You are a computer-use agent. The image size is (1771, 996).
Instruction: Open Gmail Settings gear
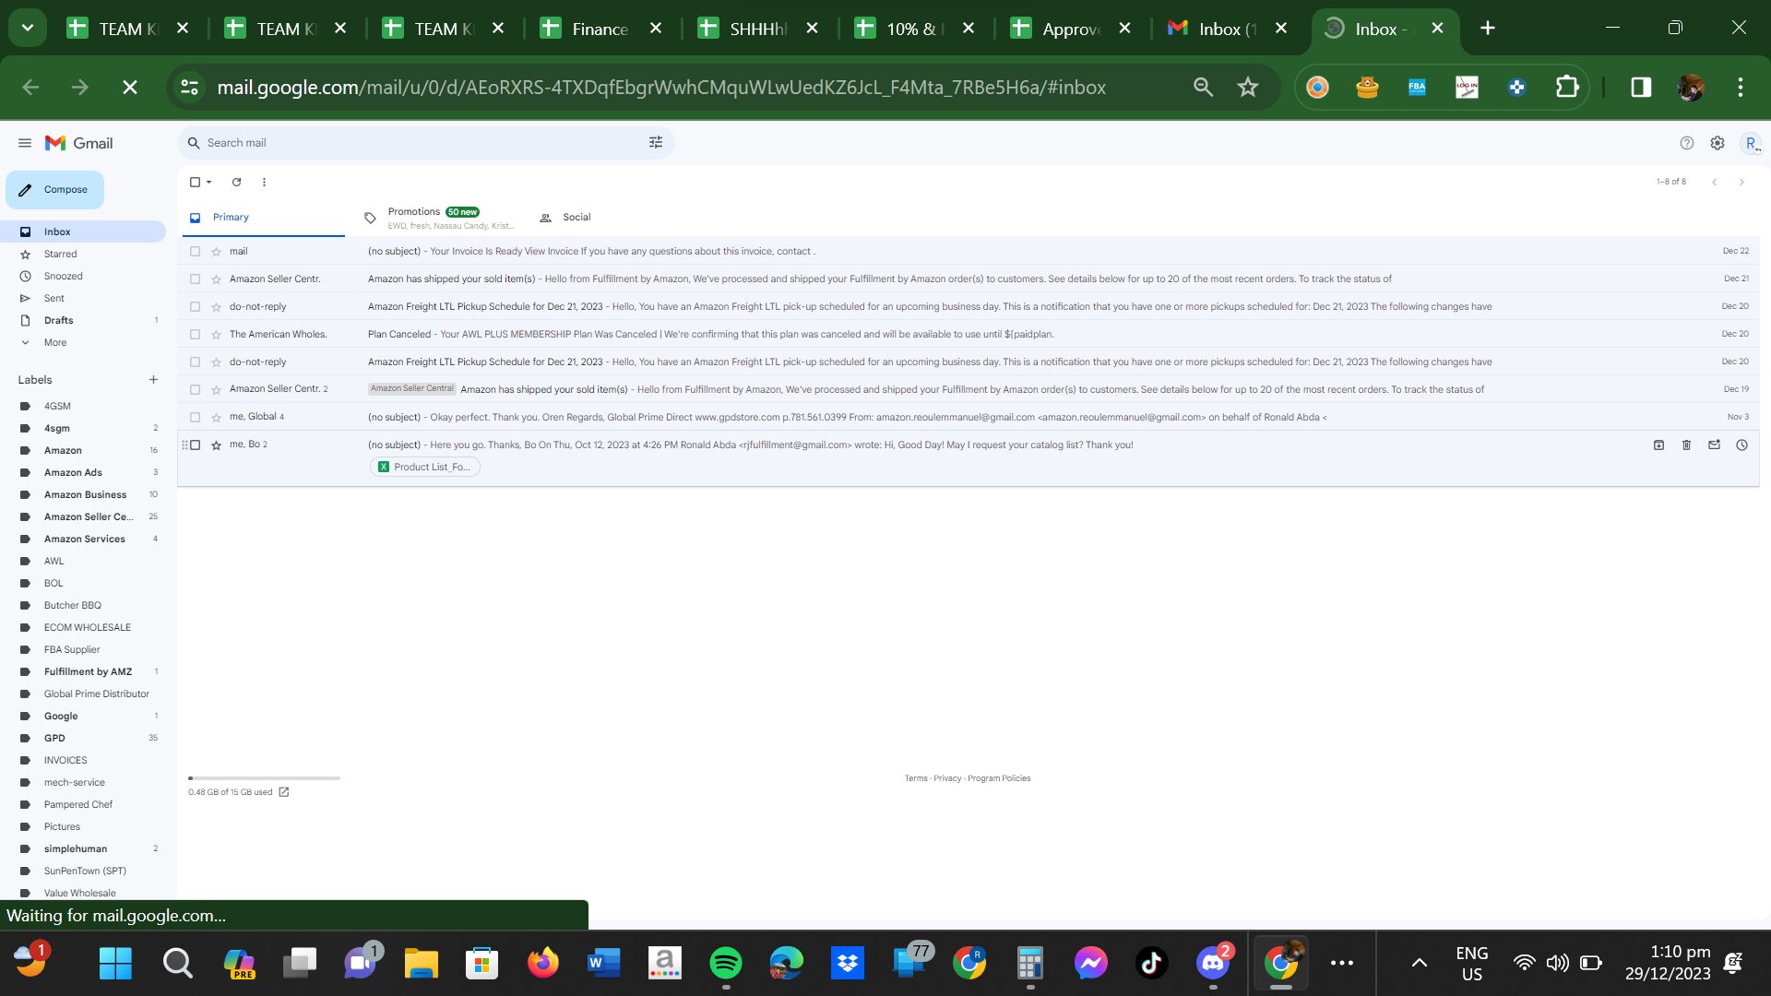(1718, 143)
